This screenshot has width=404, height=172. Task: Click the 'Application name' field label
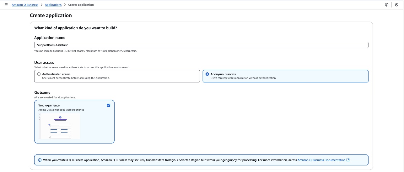pyautogui.click(x=50, y=38)
